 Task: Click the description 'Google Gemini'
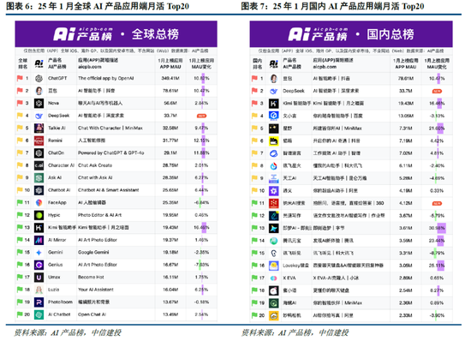pos(93,253)
